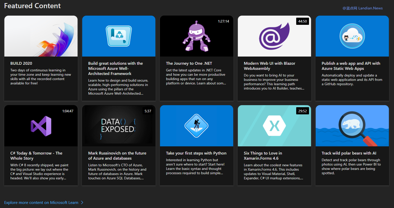Click the white Xamarin X hexagon logo
The width and height of the screenshot is (394, 208).
point(274,126)
